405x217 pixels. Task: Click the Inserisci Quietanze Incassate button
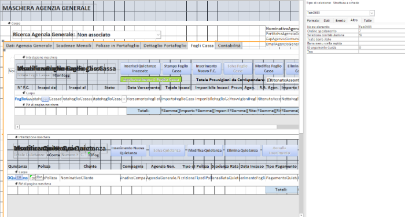pos(139,68)
